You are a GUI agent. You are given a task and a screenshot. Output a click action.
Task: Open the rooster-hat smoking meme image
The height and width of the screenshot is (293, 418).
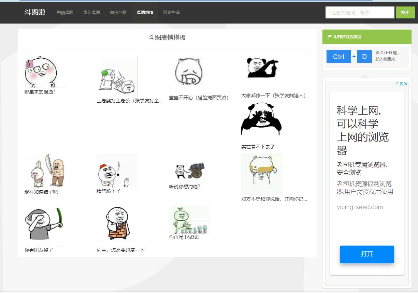coord(117,171)
